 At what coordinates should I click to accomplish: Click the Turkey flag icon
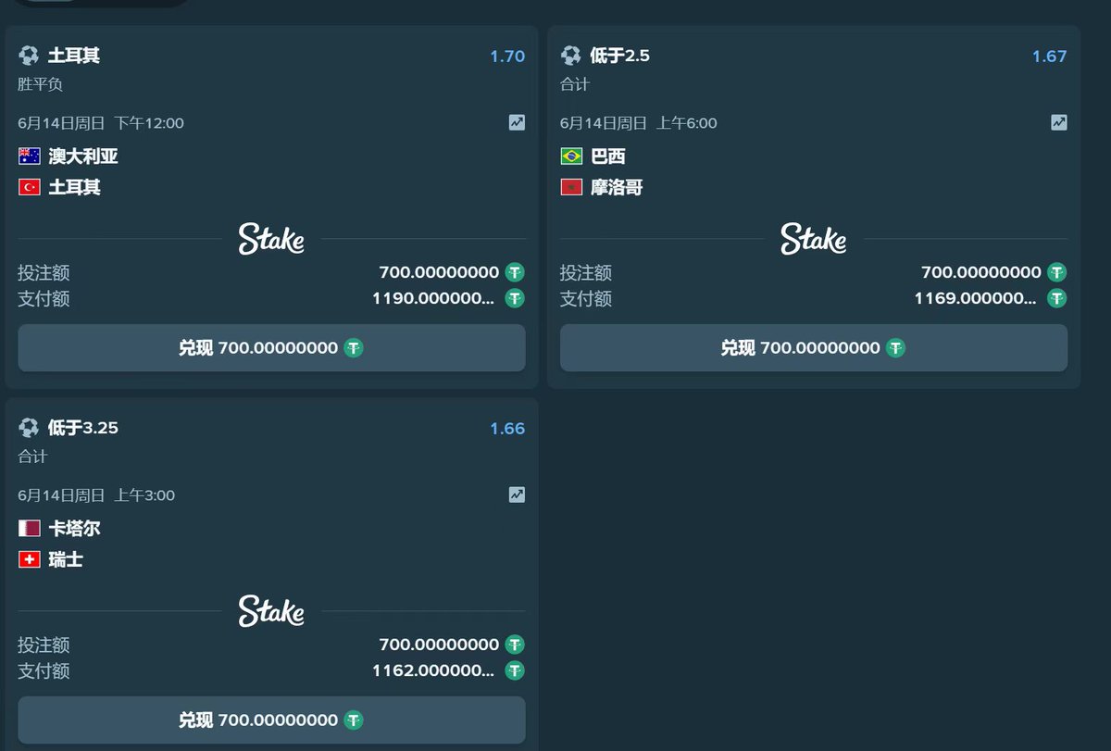tap(30, 187)
